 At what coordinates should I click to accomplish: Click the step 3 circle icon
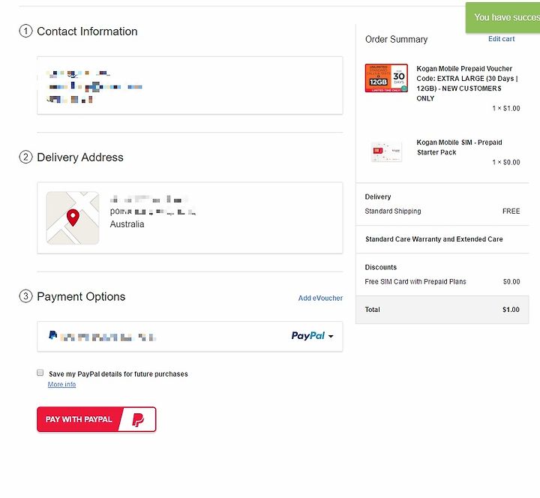[25, 296]
